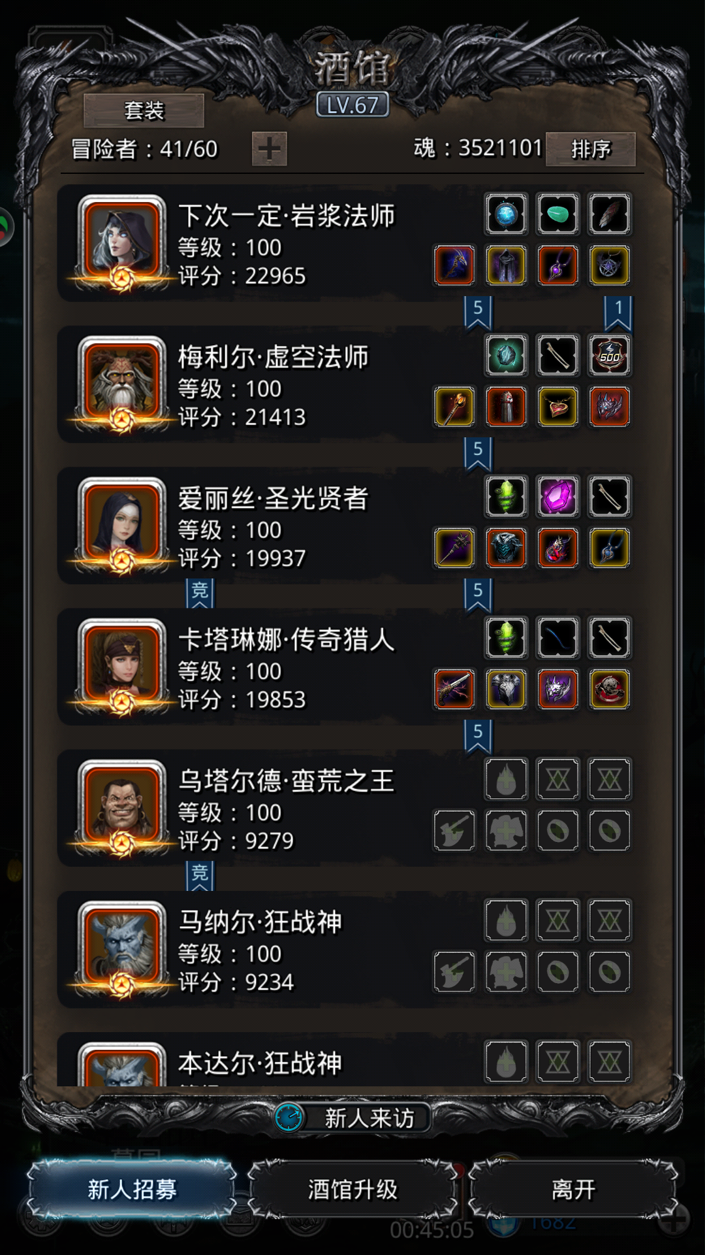Screen dimensions: 705x1255
Task: Tap the 新人来访 timer bar
Action: click(352, 1118)
